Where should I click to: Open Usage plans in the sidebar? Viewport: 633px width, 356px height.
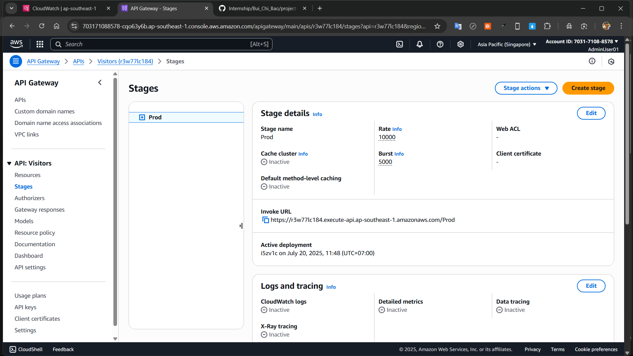pyautogui.click(x=30, y=296)
